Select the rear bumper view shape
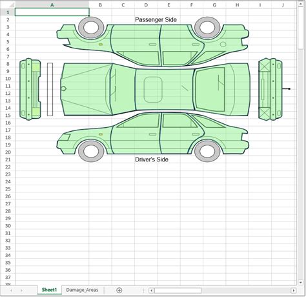306x297 pixels. (x=270, y=89)
